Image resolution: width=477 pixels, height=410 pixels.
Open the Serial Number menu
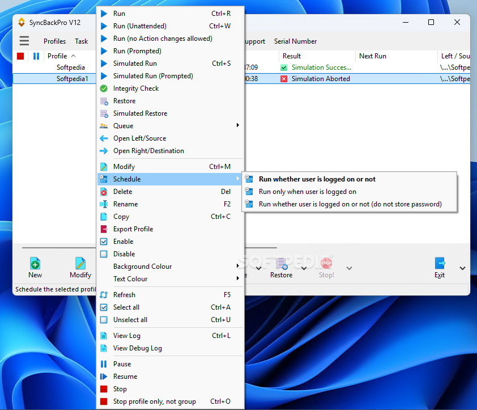295,41
